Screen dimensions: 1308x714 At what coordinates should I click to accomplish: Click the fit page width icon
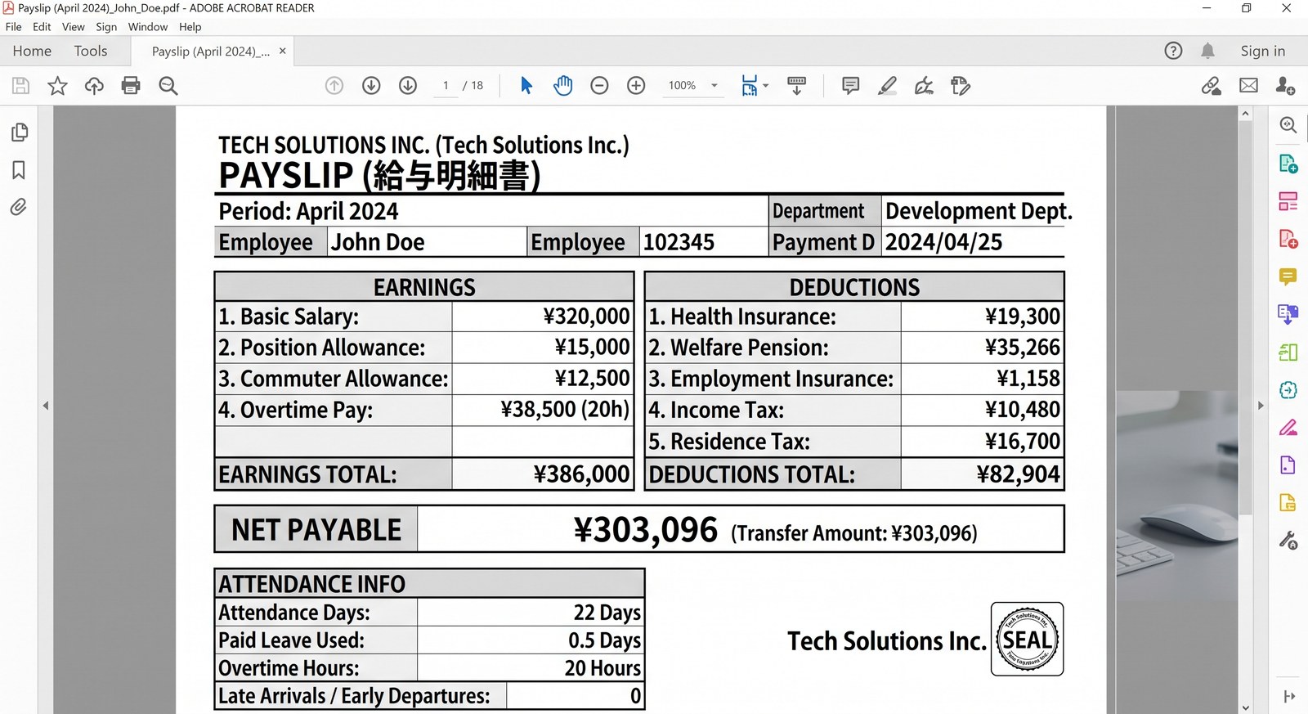tap(749, 85)
